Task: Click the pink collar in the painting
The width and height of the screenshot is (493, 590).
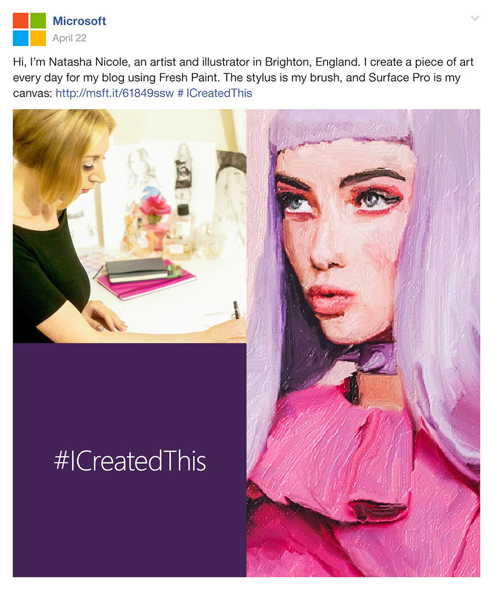Action: 335,451
